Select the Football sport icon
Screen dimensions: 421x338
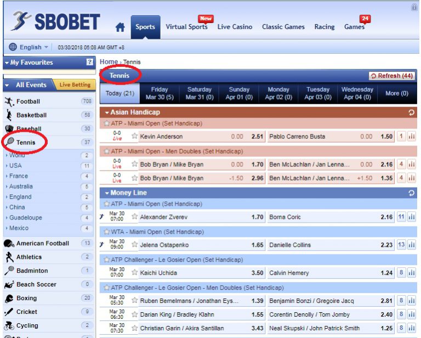point(9,102)
